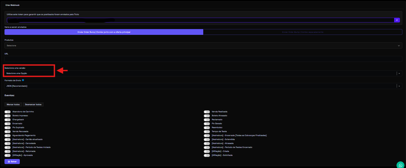406x168 pixels.
Task: Open the WhatsApp chat bubble
Action: (400, 165)
